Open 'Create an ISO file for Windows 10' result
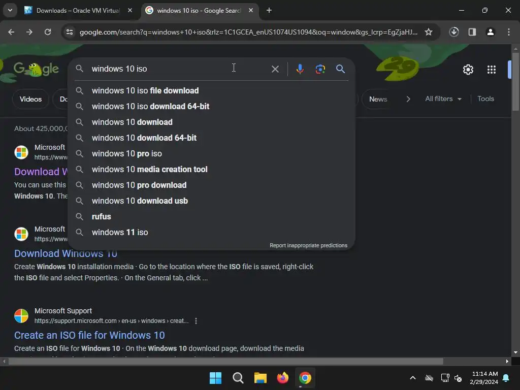This screenshot has height=390, width=520. [89, 335]
